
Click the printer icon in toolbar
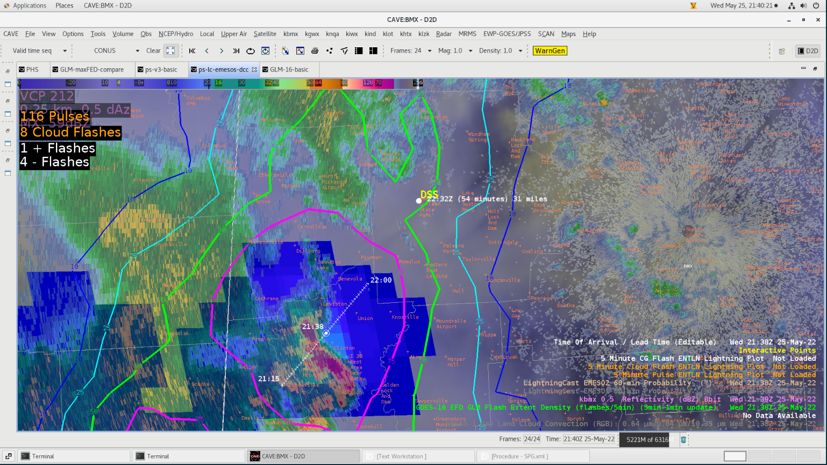(315, 50)
